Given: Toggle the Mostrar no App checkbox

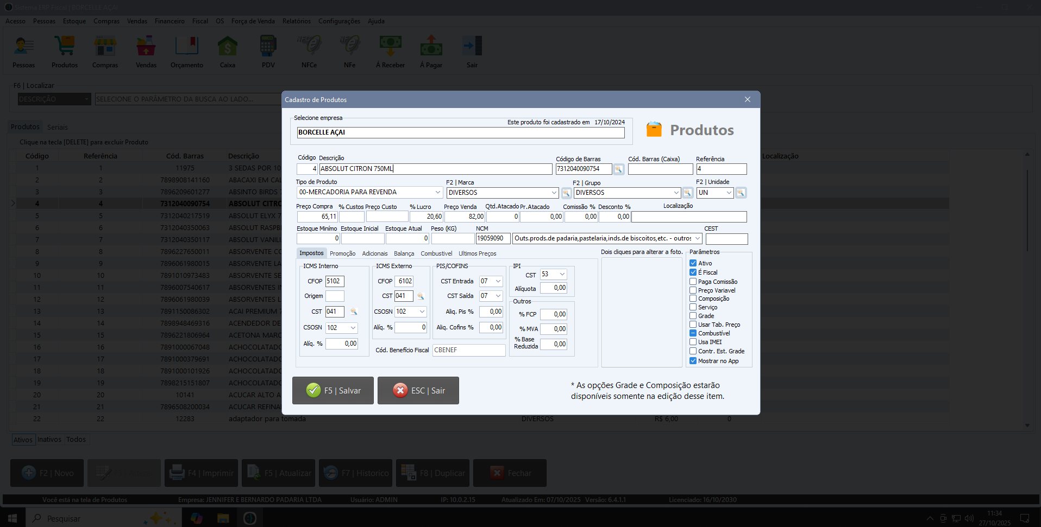Looking at the screenshot, I should (693, 361).
